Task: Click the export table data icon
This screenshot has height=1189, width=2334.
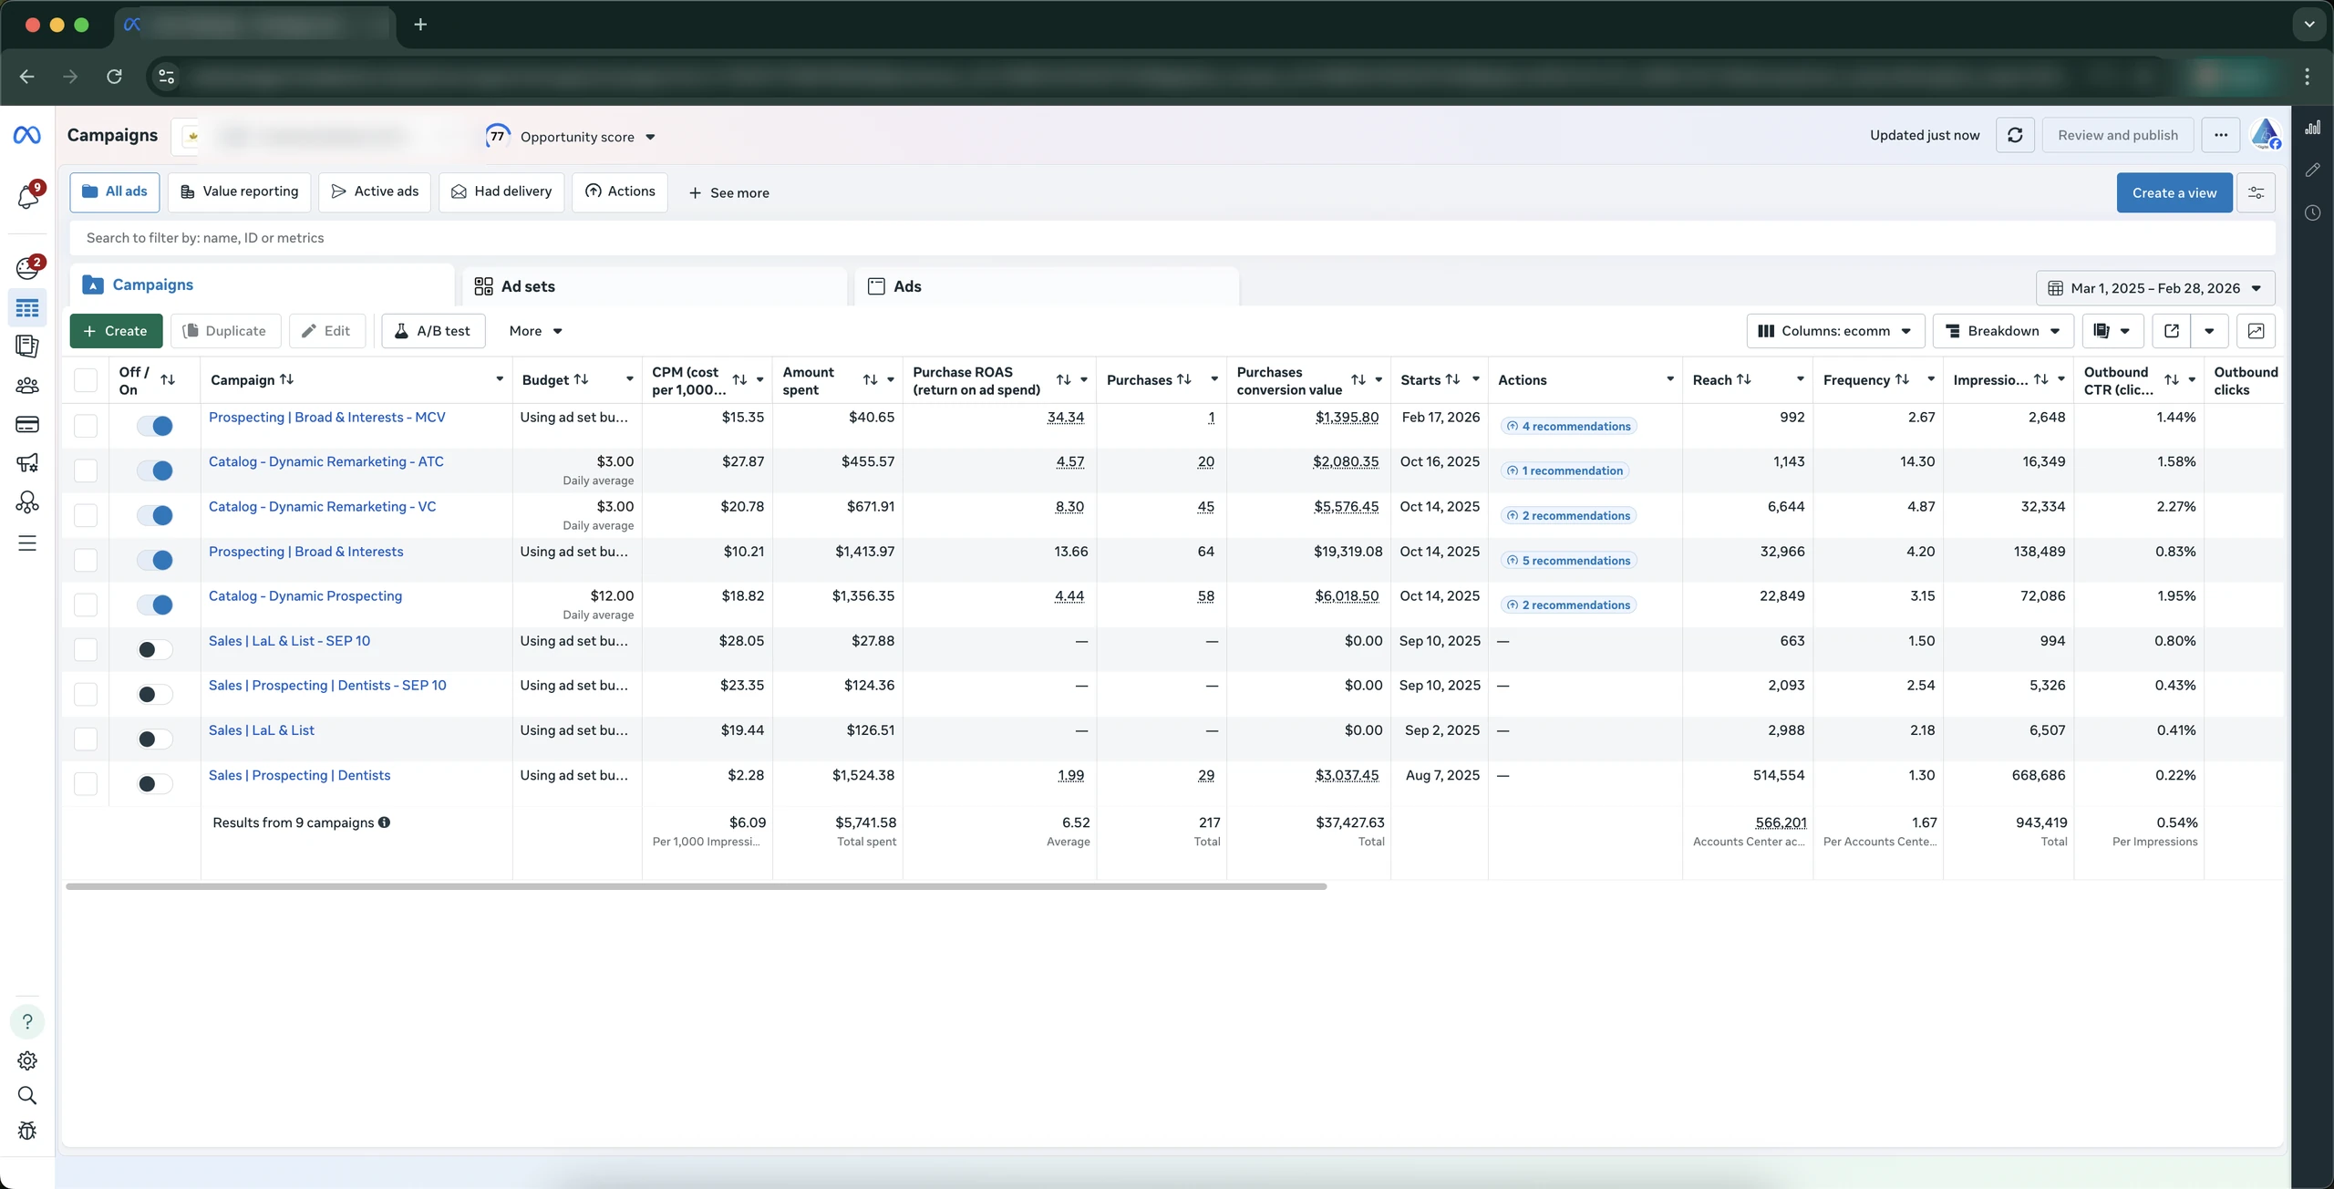Action: tap(2172, 331)
